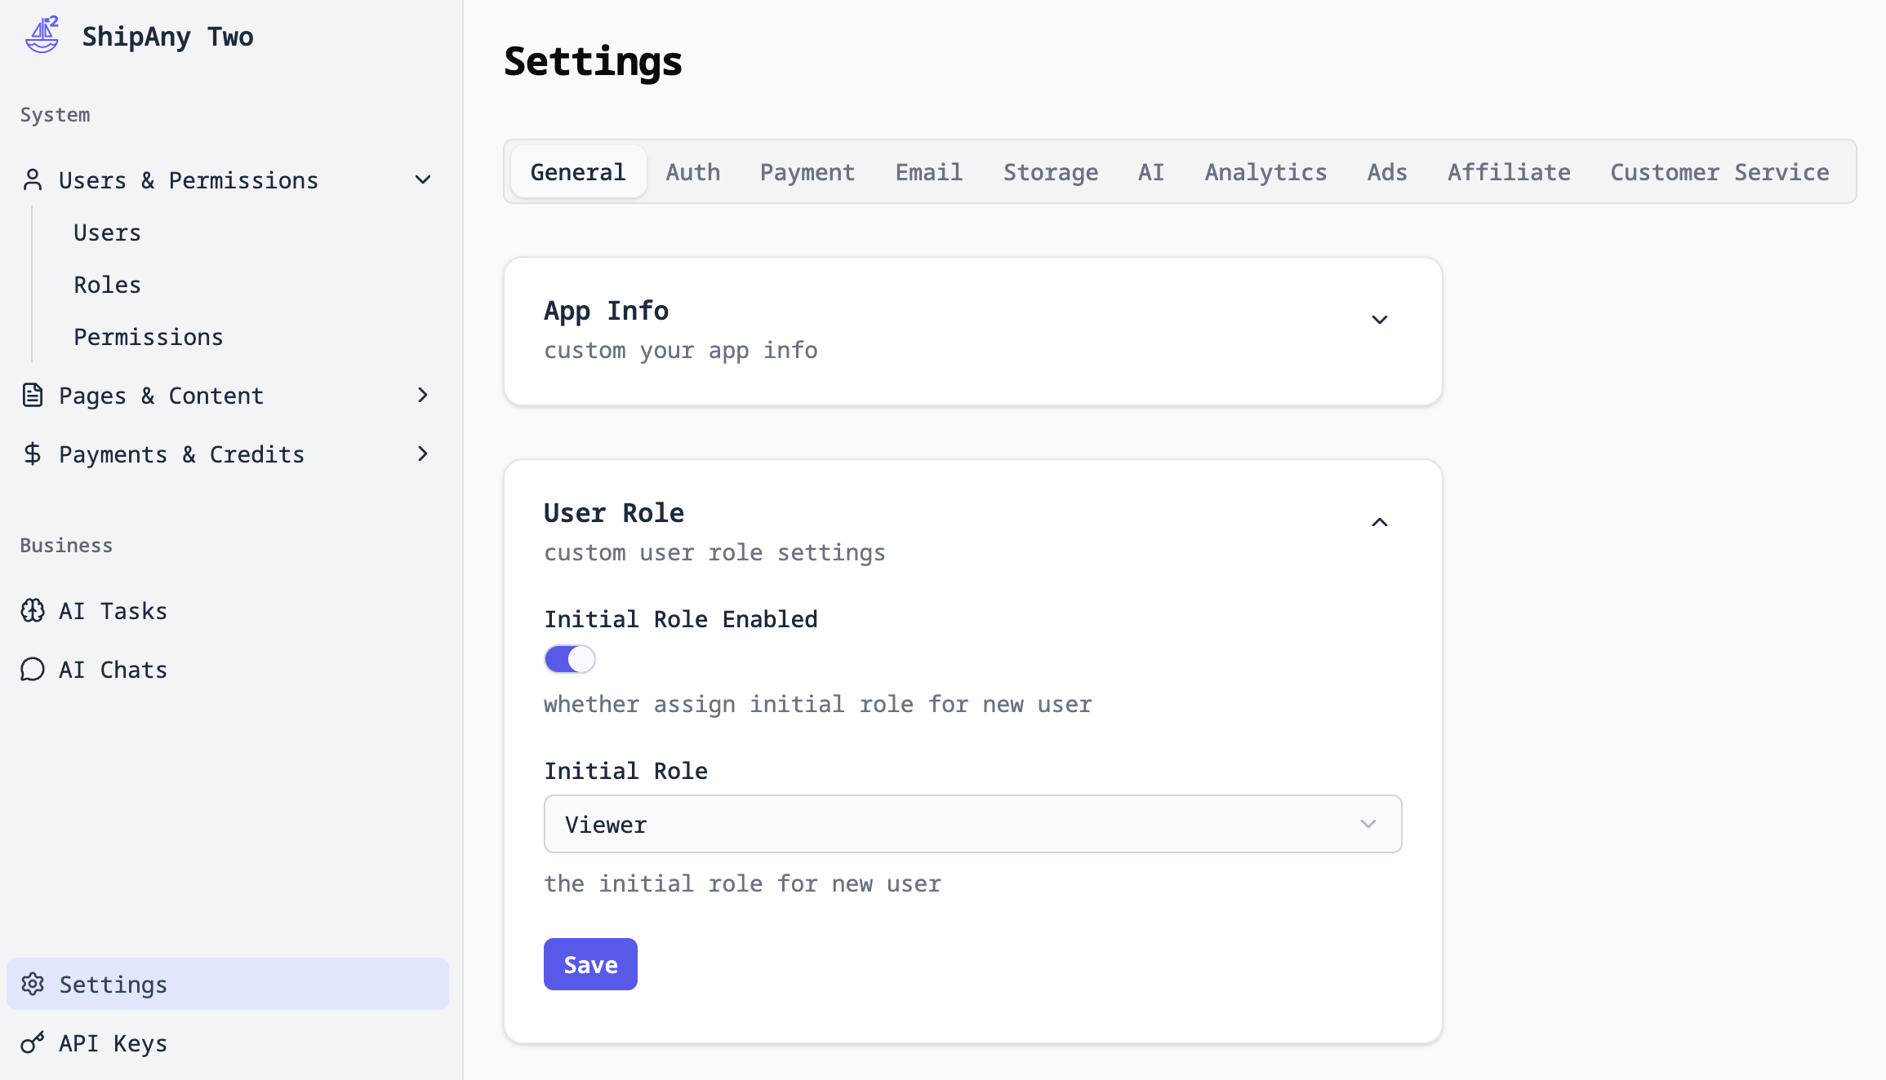Switch to the Auth tab
The image size is (1886, 1080).
pyautogui.click(x=692, y=172)
